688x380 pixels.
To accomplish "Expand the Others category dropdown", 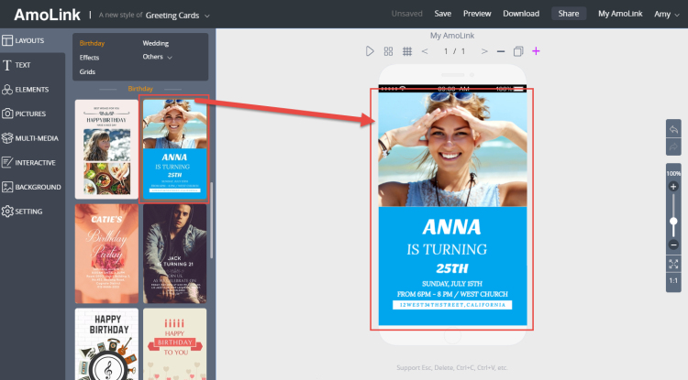I will [x=157, y=57].
